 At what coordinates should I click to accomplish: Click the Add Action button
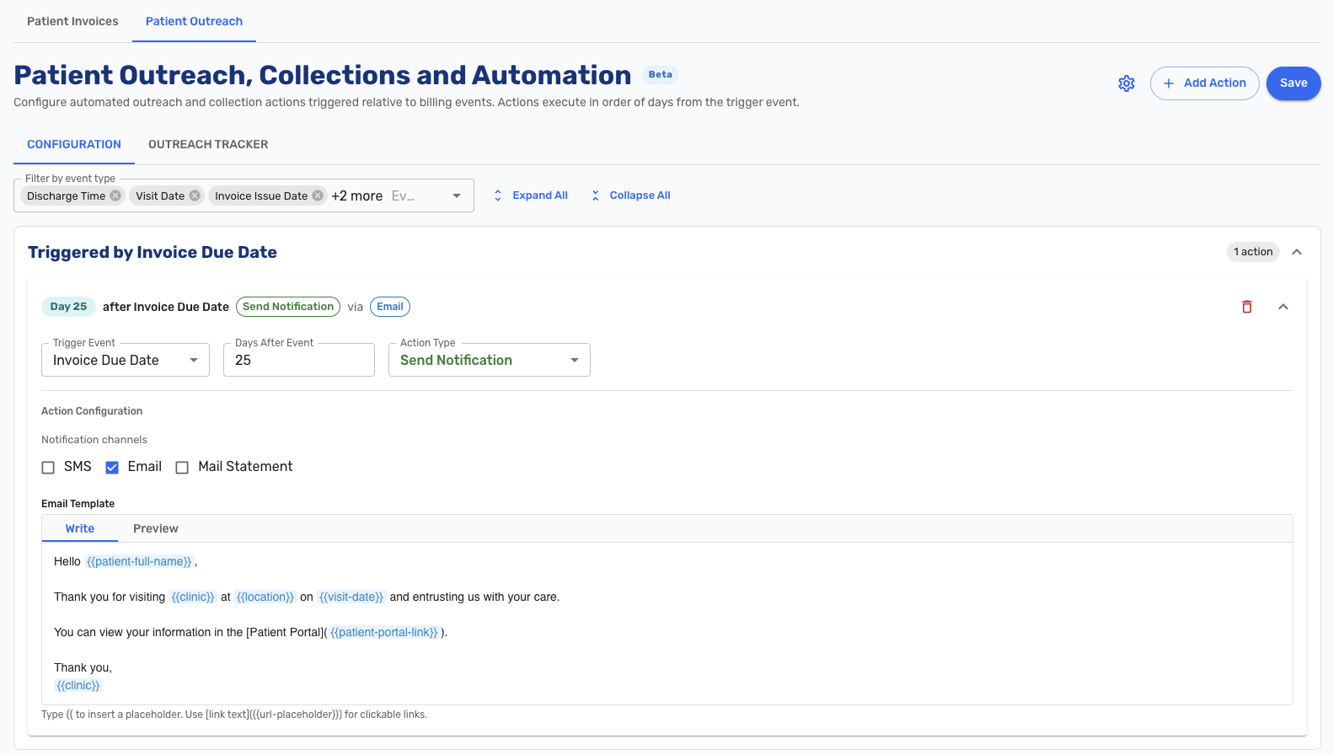tap(1205, 83)
